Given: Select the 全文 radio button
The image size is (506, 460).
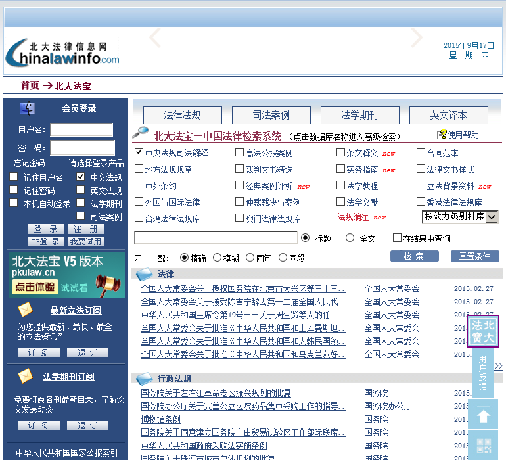Looking at the screenshot, I should pyautogui.click(x=350, y=238).
